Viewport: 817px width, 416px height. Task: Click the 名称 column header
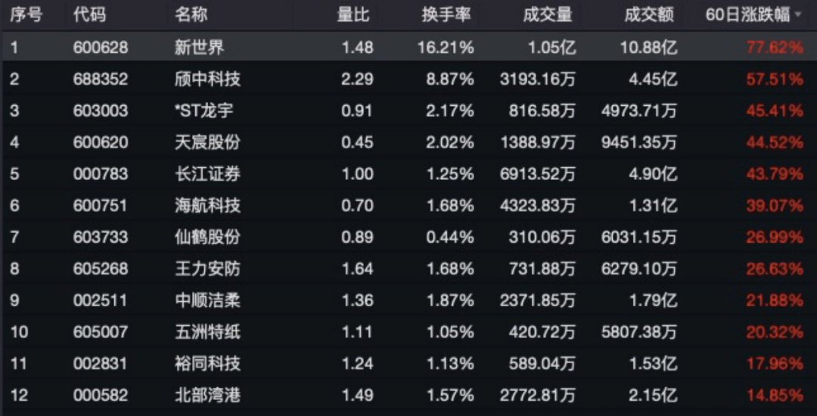point(191,15)
